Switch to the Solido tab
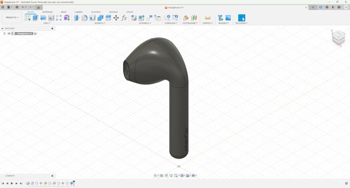This screenshot has width=350, height=188. tap(31, 12)
